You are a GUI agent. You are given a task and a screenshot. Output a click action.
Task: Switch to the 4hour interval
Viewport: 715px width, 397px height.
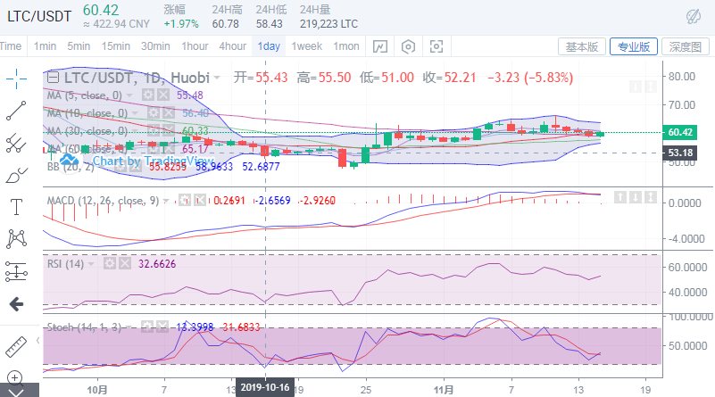pos(233,46)
